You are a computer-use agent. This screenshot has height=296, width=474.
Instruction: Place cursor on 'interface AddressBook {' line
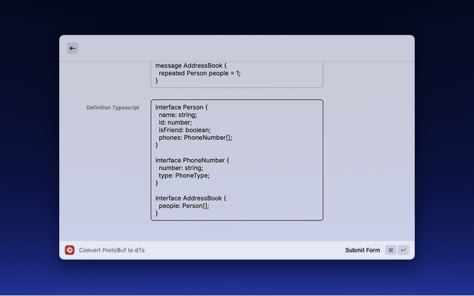click(190, 198)
